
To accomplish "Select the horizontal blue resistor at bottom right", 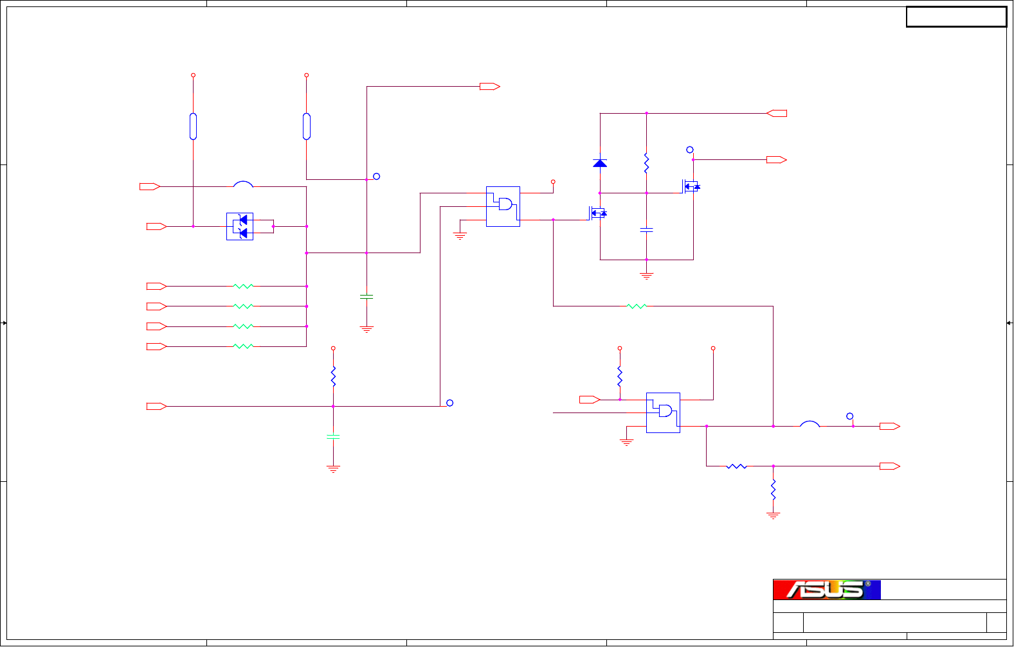I will tap(737, 466).
